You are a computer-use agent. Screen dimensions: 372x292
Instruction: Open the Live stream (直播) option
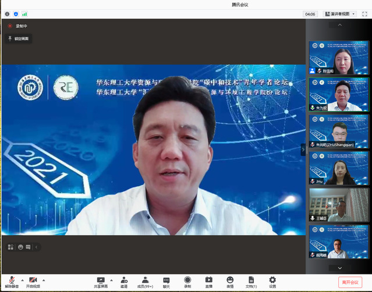tap(208, 281)
